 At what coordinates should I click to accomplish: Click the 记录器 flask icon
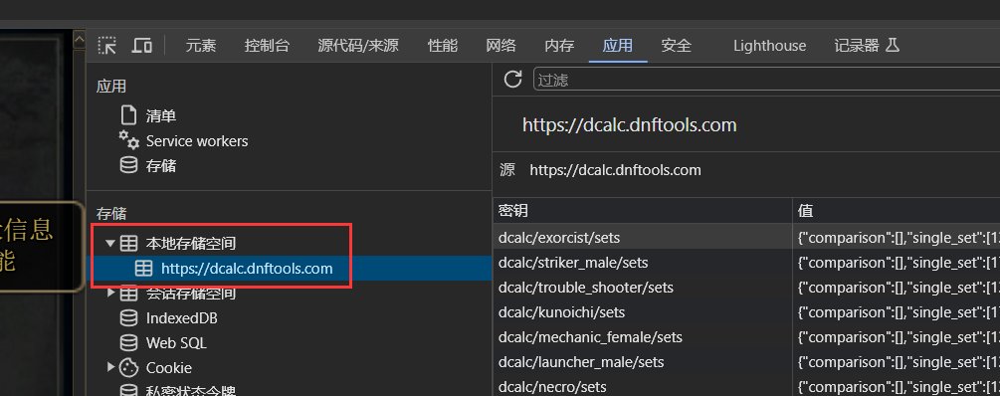click(x=893, y=46)
